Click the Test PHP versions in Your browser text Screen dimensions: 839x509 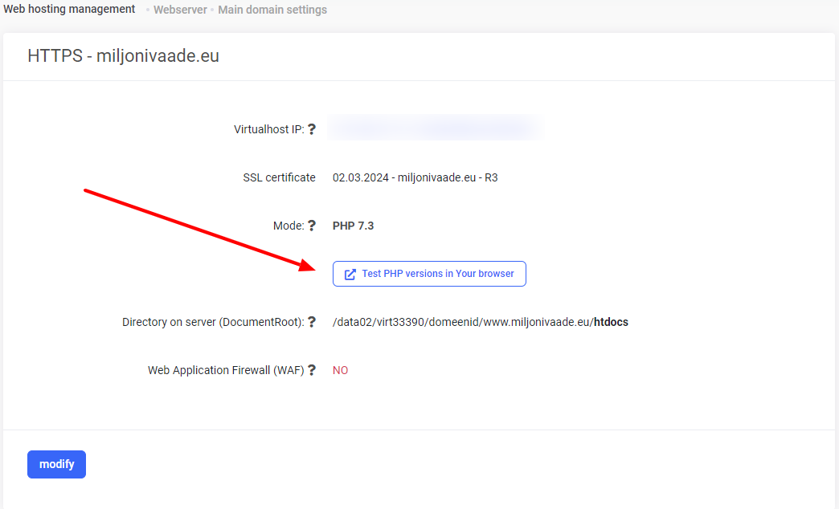coord(438,274)
